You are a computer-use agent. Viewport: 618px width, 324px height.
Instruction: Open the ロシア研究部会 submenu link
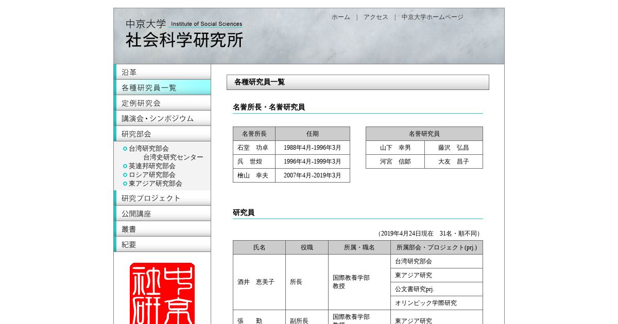[152, 175]
